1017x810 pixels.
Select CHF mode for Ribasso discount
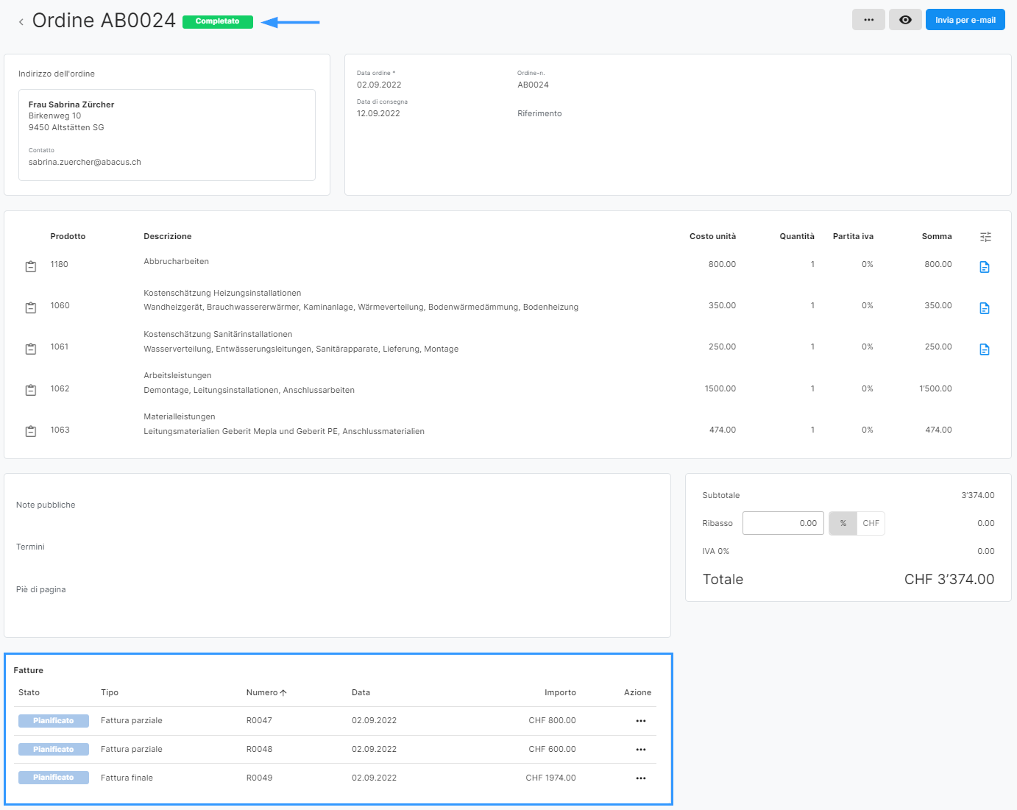(x=871, y=524)
